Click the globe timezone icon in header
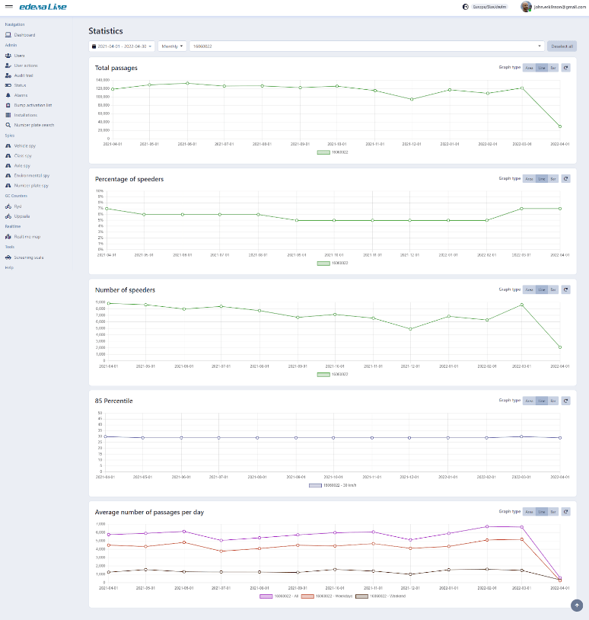Image resolution: width=589 pixels, height=620 pixels. coord(466,7)
